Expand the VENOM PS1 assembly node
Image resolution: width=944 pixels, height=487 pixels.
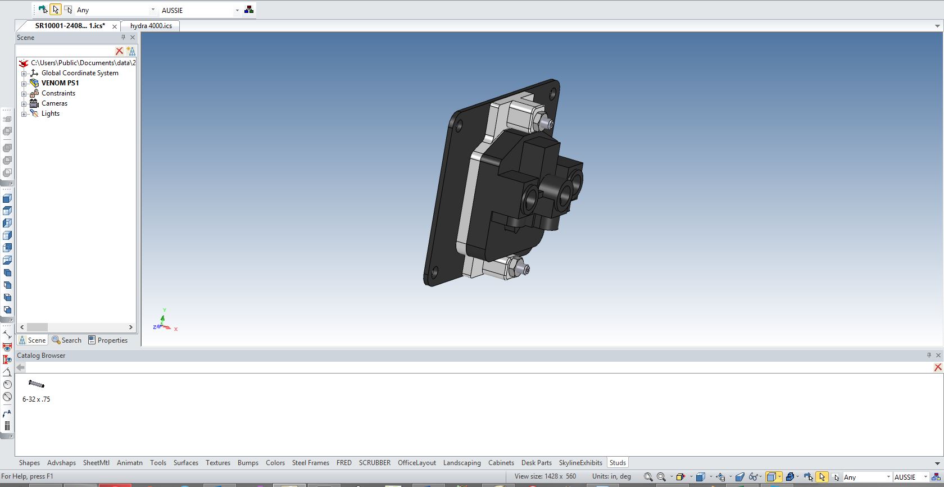click(x=24, y=84)
